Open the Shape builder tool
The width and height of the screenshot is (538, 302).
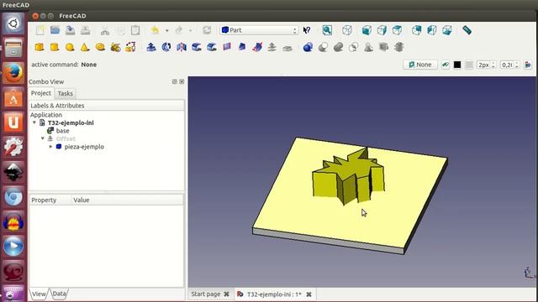[130, 47]
